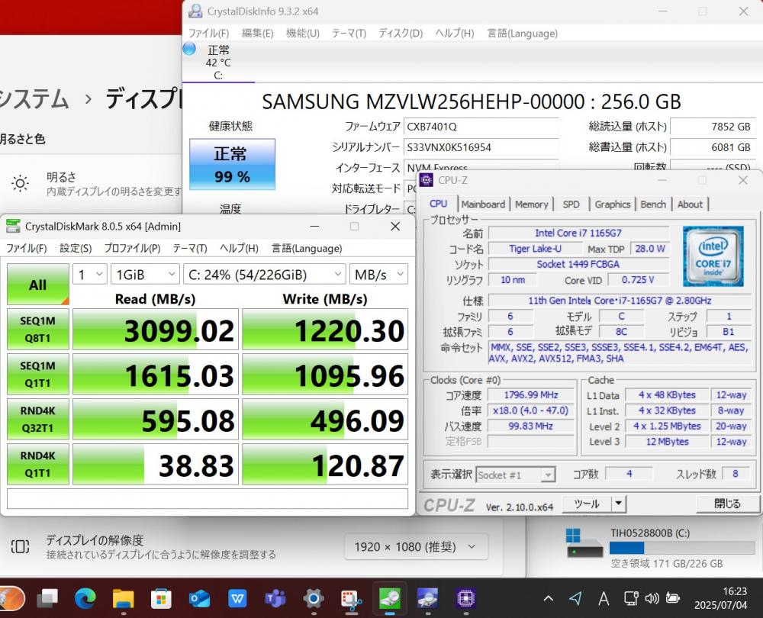
Task: Click the location arrow tray icon
Action: coord(575,598)
